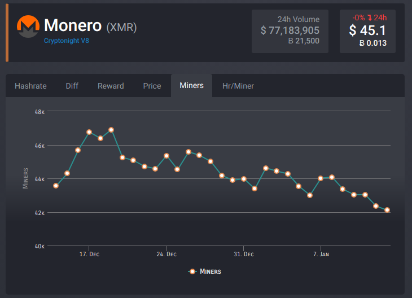Click the last data point on the chart
This screenshot has width=412, height=298.
pyautogui.click(x=387, y=210)
